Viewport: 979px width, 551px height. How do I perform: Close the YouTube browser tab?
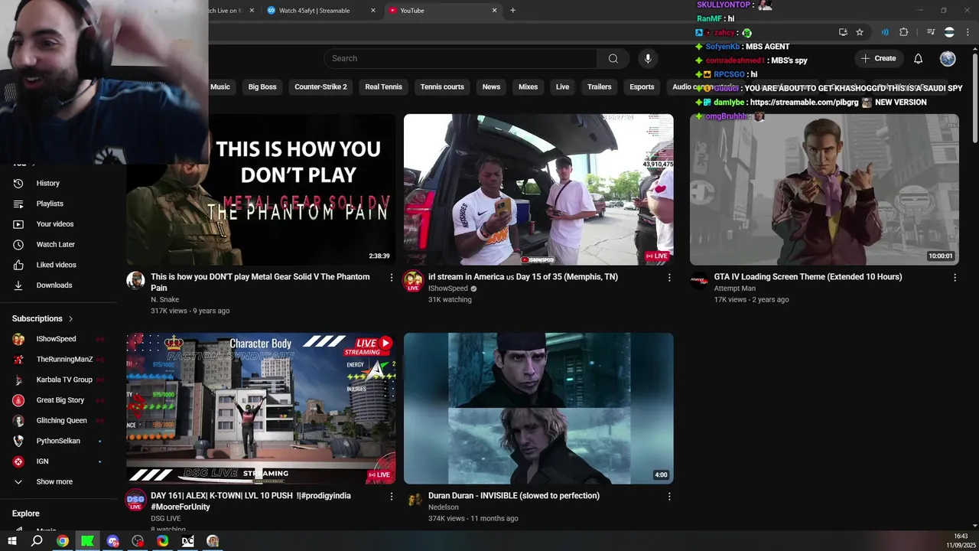(494, 11)
